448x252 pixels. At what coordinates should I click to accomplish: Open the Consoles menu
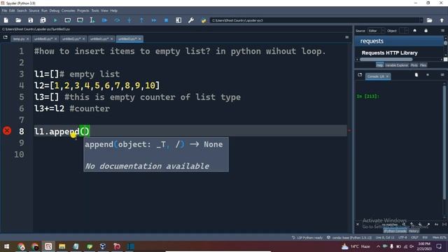coord(69,10)
